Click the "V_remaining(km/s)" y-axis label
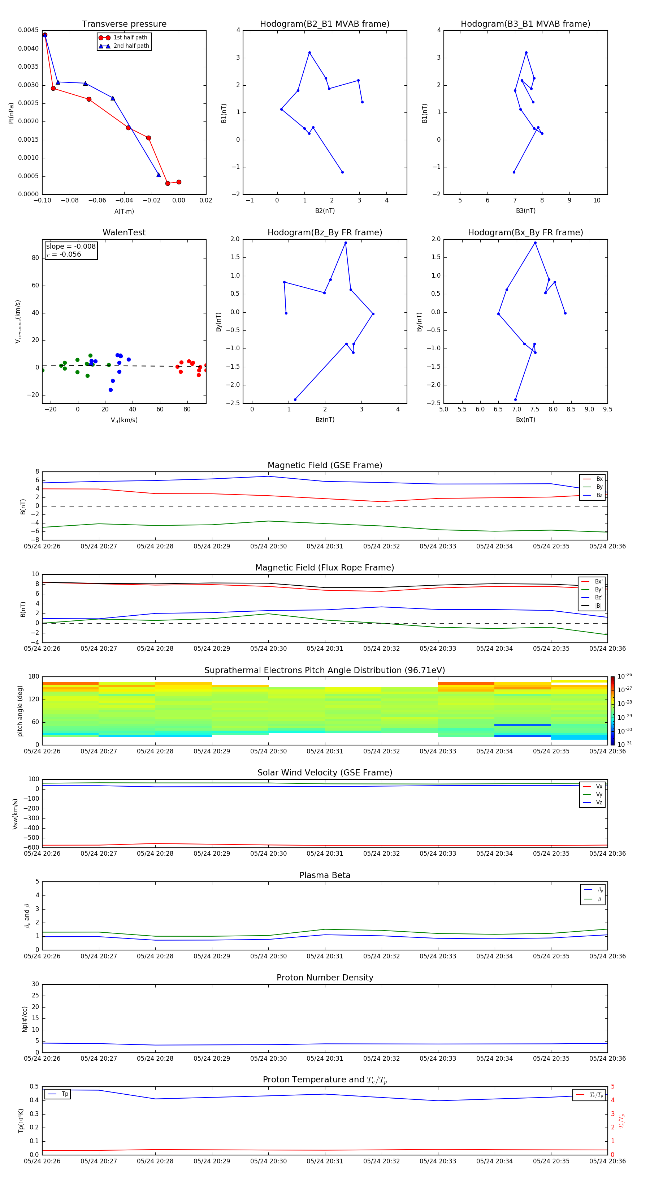650x1193 pixels. pyautogui.click(x=18, y=321)
